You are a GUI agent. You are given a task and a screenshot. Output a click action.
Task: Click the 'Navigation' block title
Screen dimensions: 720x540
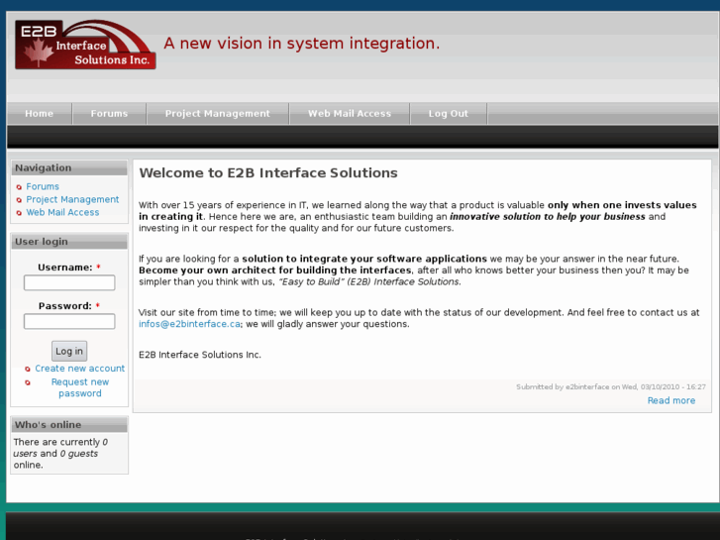pyautogui.click(x=44, y=167)
